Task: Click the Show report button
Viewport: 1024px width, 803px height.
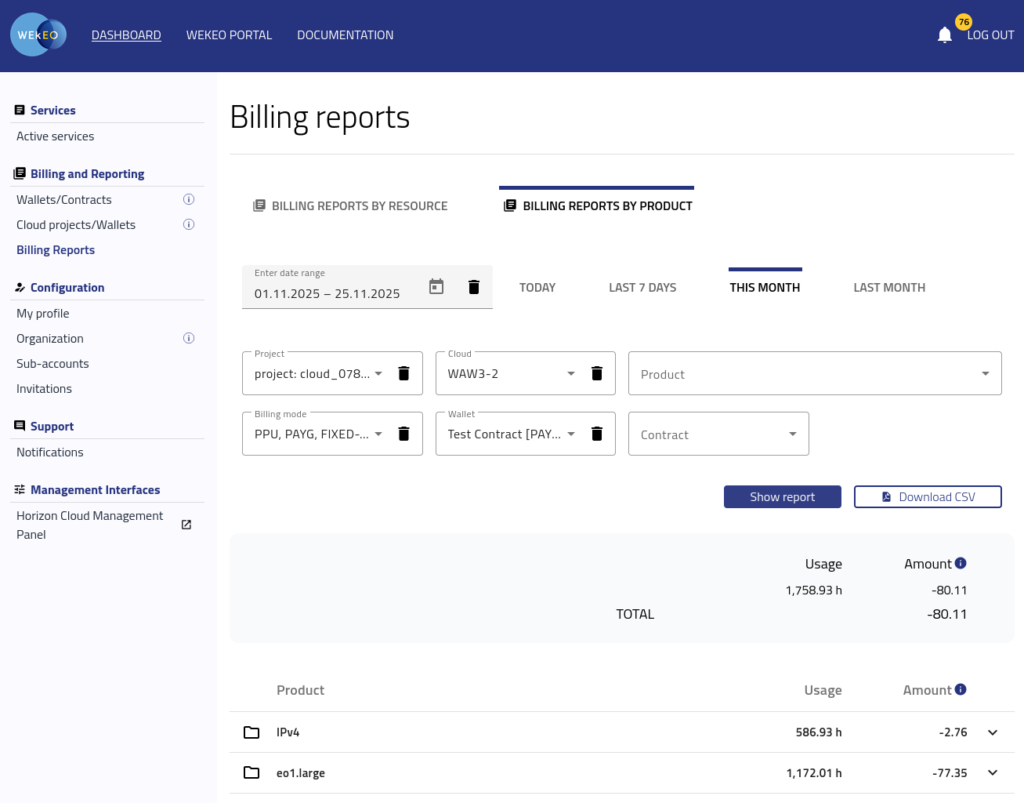Action: [x=782, y=497]
